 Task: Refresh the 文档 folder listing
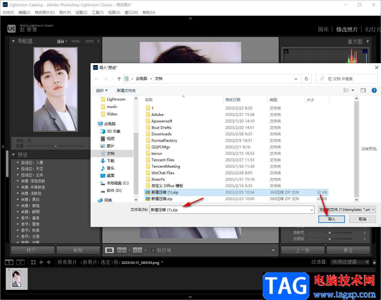(306, 79)
